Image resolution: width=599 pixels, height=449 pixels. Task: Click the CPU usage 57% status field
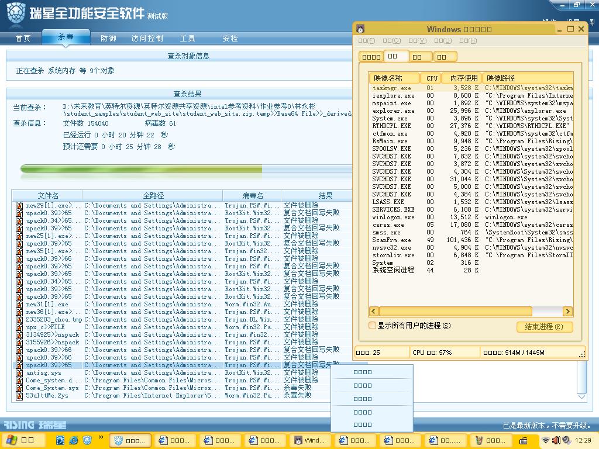click(445, 353)
